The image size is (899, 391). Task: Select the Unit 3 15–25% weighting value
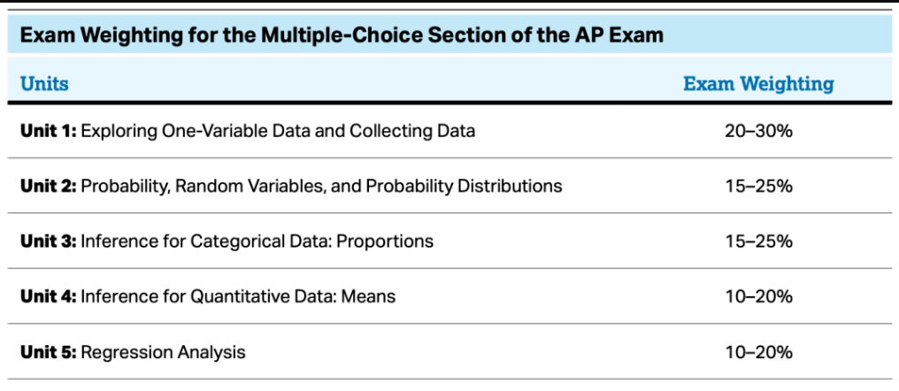(758, 241)
